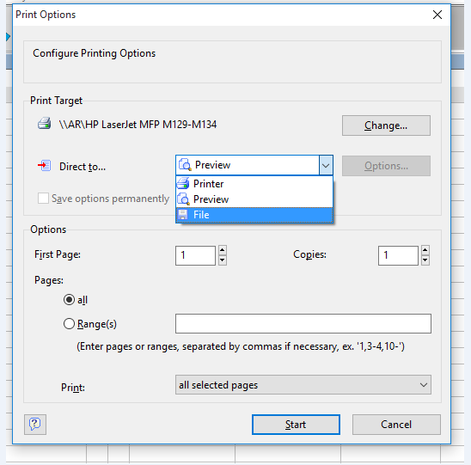Select the Range(s) radio button
The image size is (471, 465).
coord(69,324)
